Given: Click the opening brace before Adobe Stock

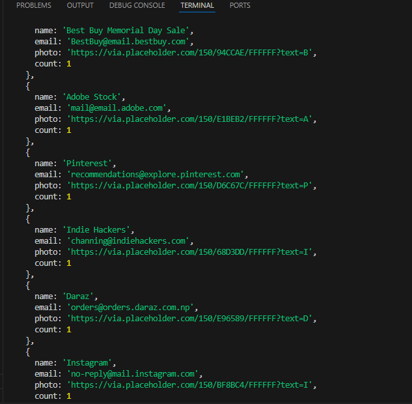Looking at the screenshot, I should pos(28,86).
